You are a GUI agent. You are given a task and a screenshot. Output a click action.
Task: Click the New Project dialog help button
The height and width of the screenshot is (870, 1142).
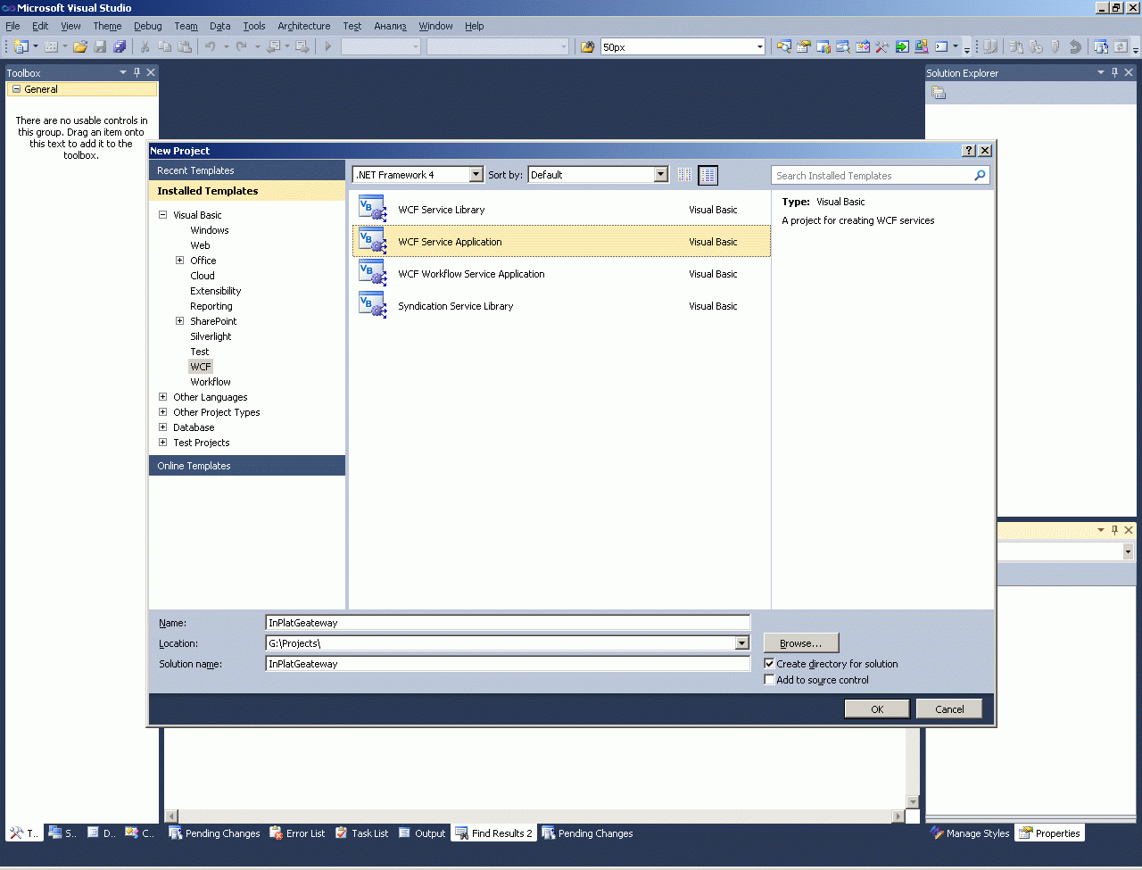tap(969, 151)
